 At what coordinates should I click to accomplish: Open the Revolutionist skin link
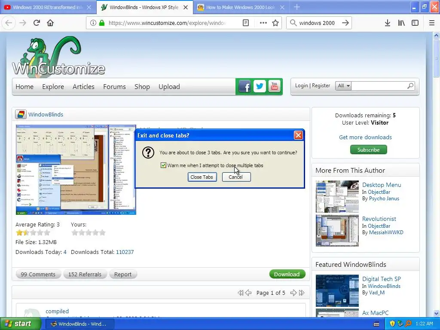point(379,219)
